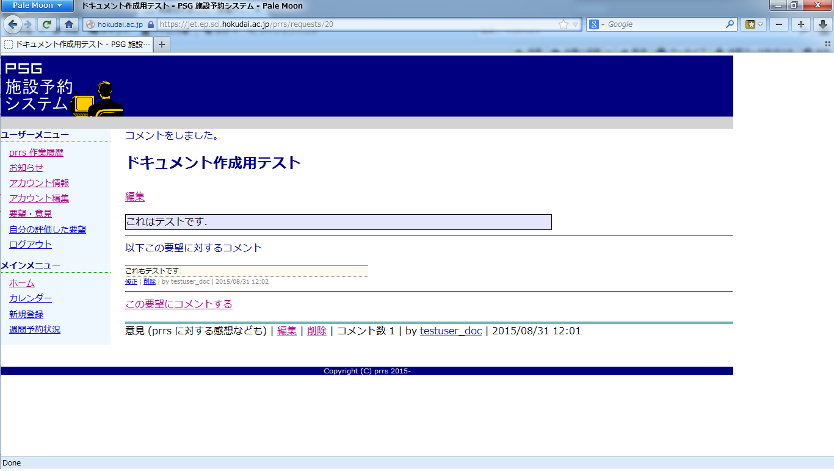The image size is (834, 471).
Task: Open the browser Home page icon
Action: pyautogui.click(x=69, y=24)
